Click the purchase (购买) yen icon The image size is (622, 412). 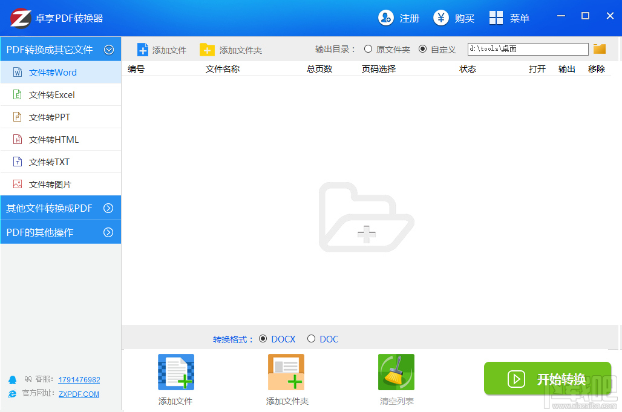click(440, 18)
